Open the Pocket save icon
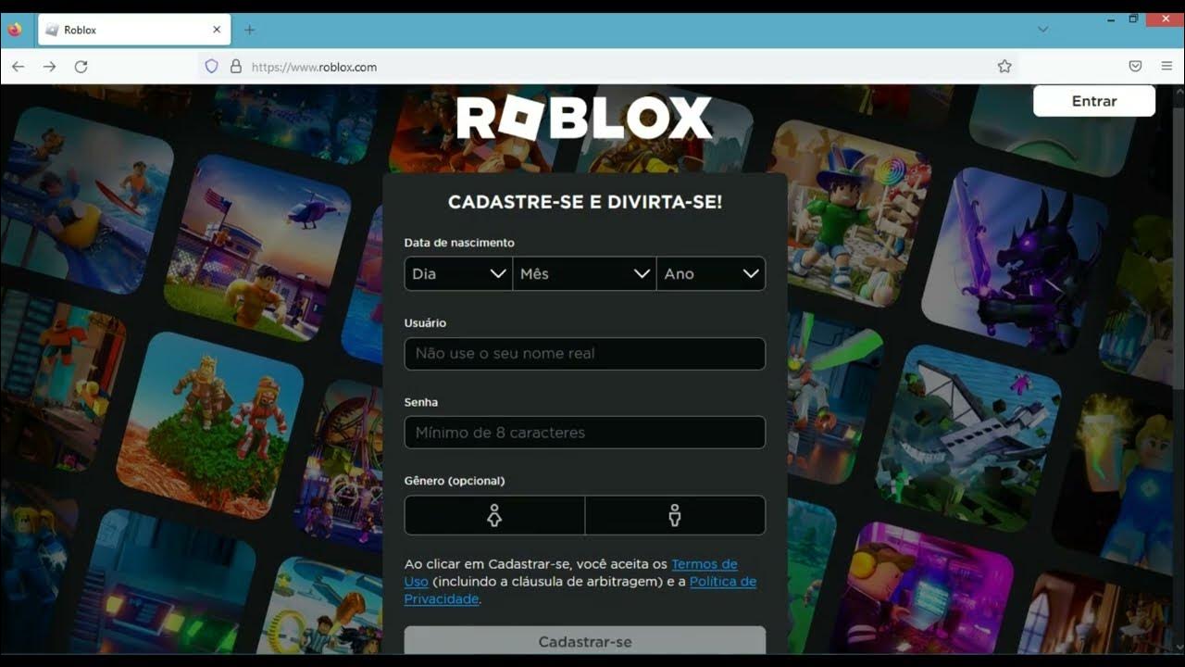This screenshot has height=667, width=1185. coord(1135,67)
